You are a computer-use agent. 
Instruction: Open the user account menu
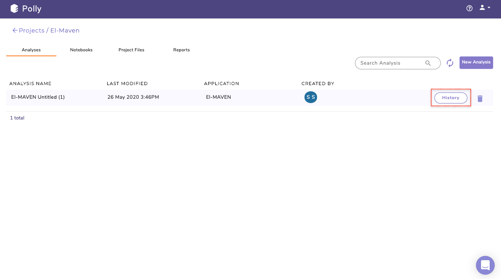tap(485, 7)
